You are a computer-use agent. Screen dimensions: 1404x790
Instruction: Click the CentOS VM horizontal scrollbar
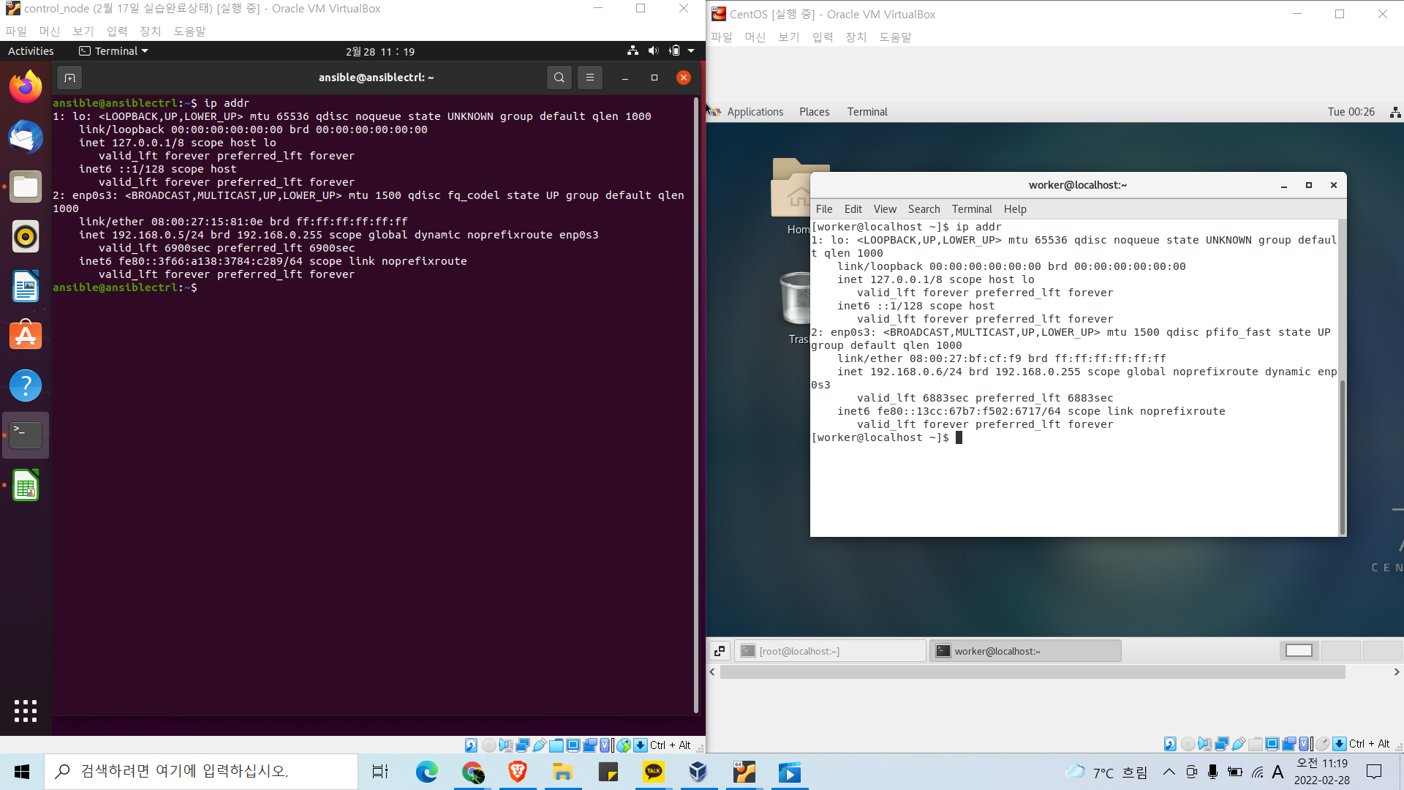click(x=1031, y=672)
